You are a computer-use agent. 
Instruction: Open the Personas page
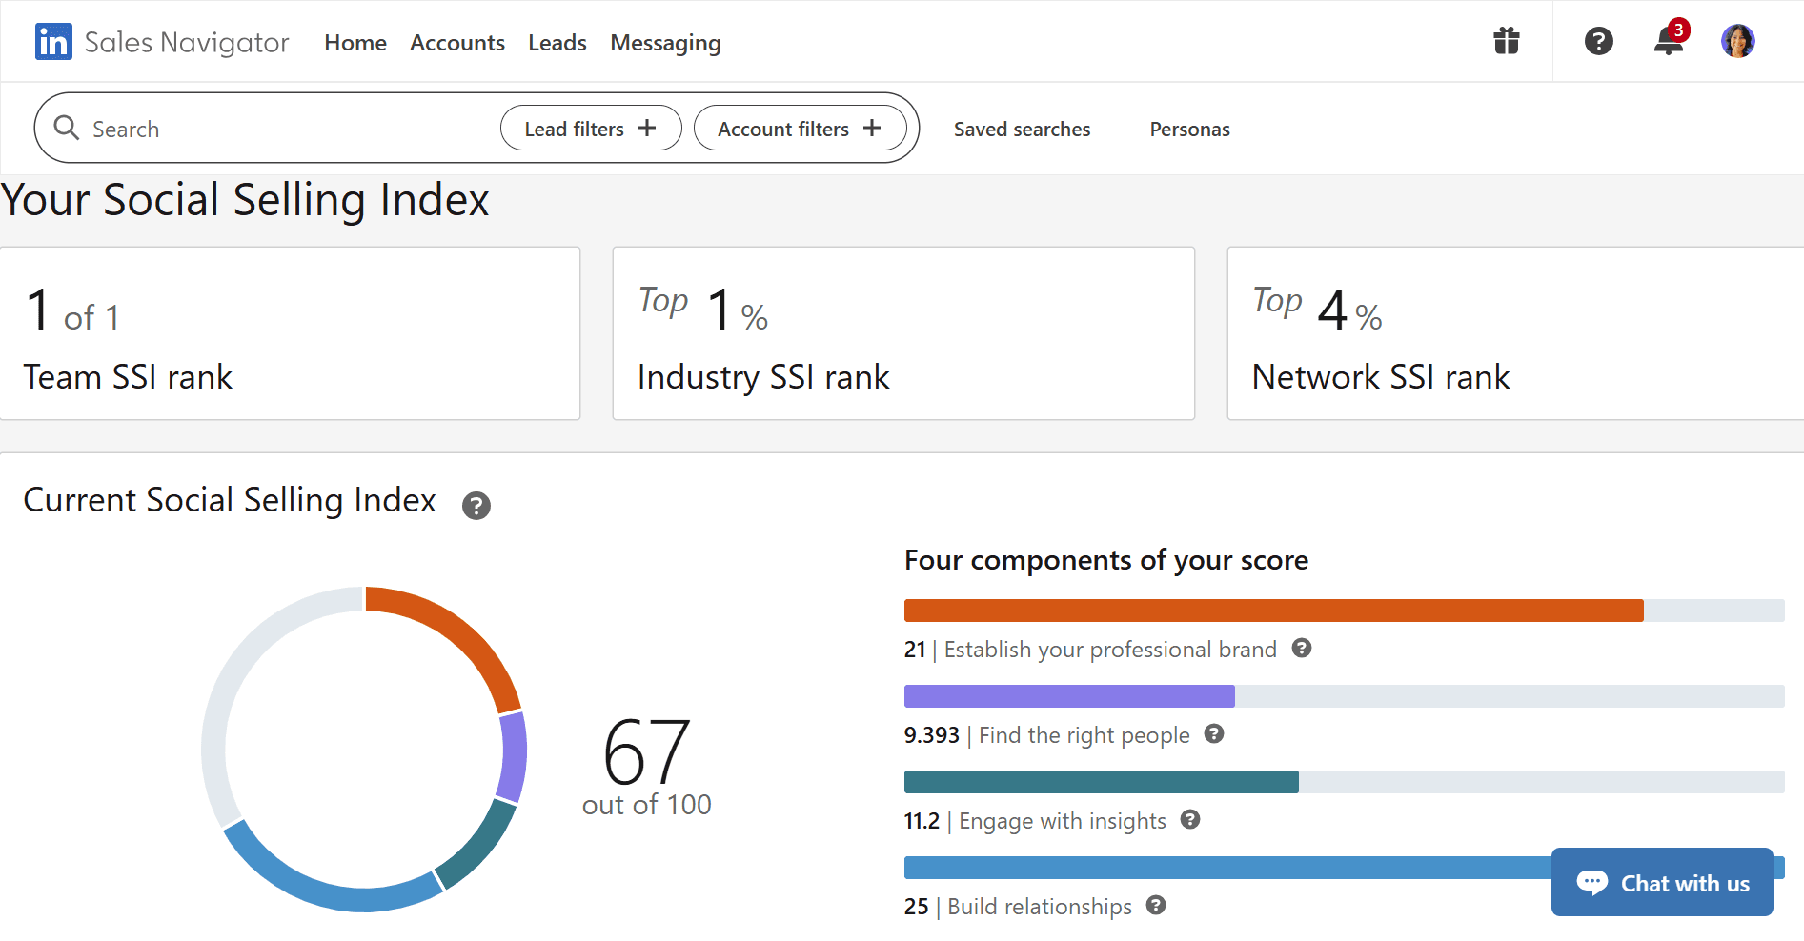(x=1189, y=129)
